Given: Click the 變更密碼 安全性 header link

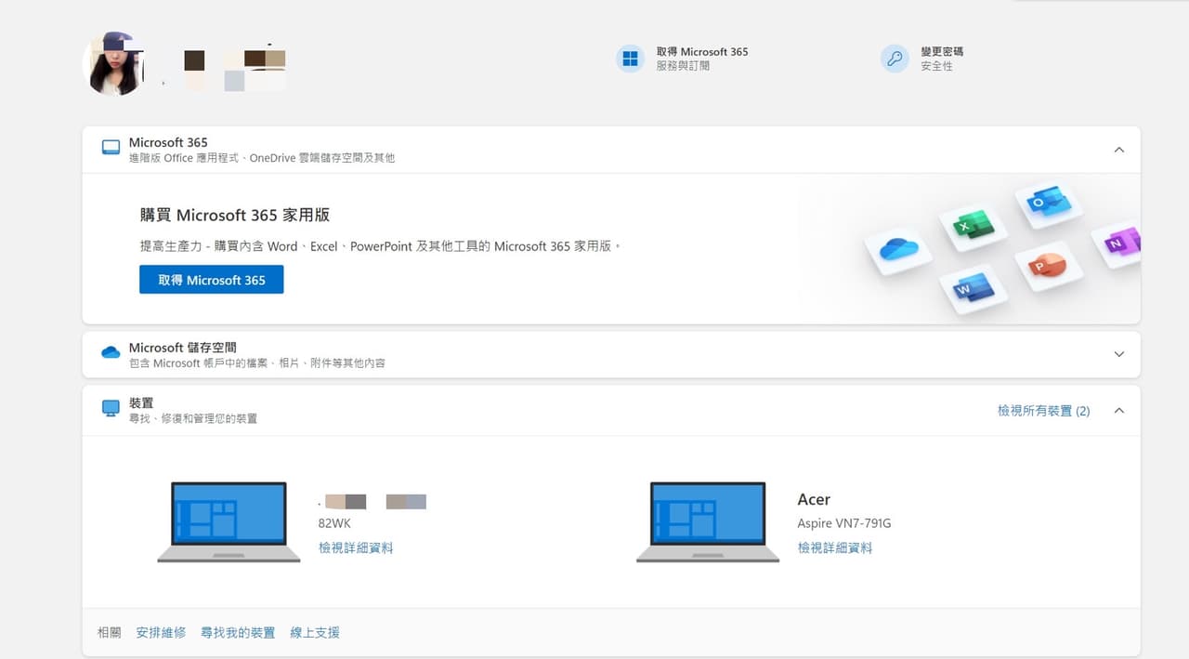Looking at the screenshot, I should tap(922, 59).
